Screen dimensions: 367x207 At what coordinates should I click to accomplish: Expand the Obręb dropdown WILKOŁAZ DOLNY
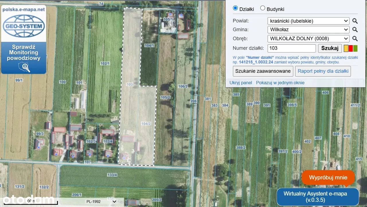pyautogui.click(x=308, y=38)
